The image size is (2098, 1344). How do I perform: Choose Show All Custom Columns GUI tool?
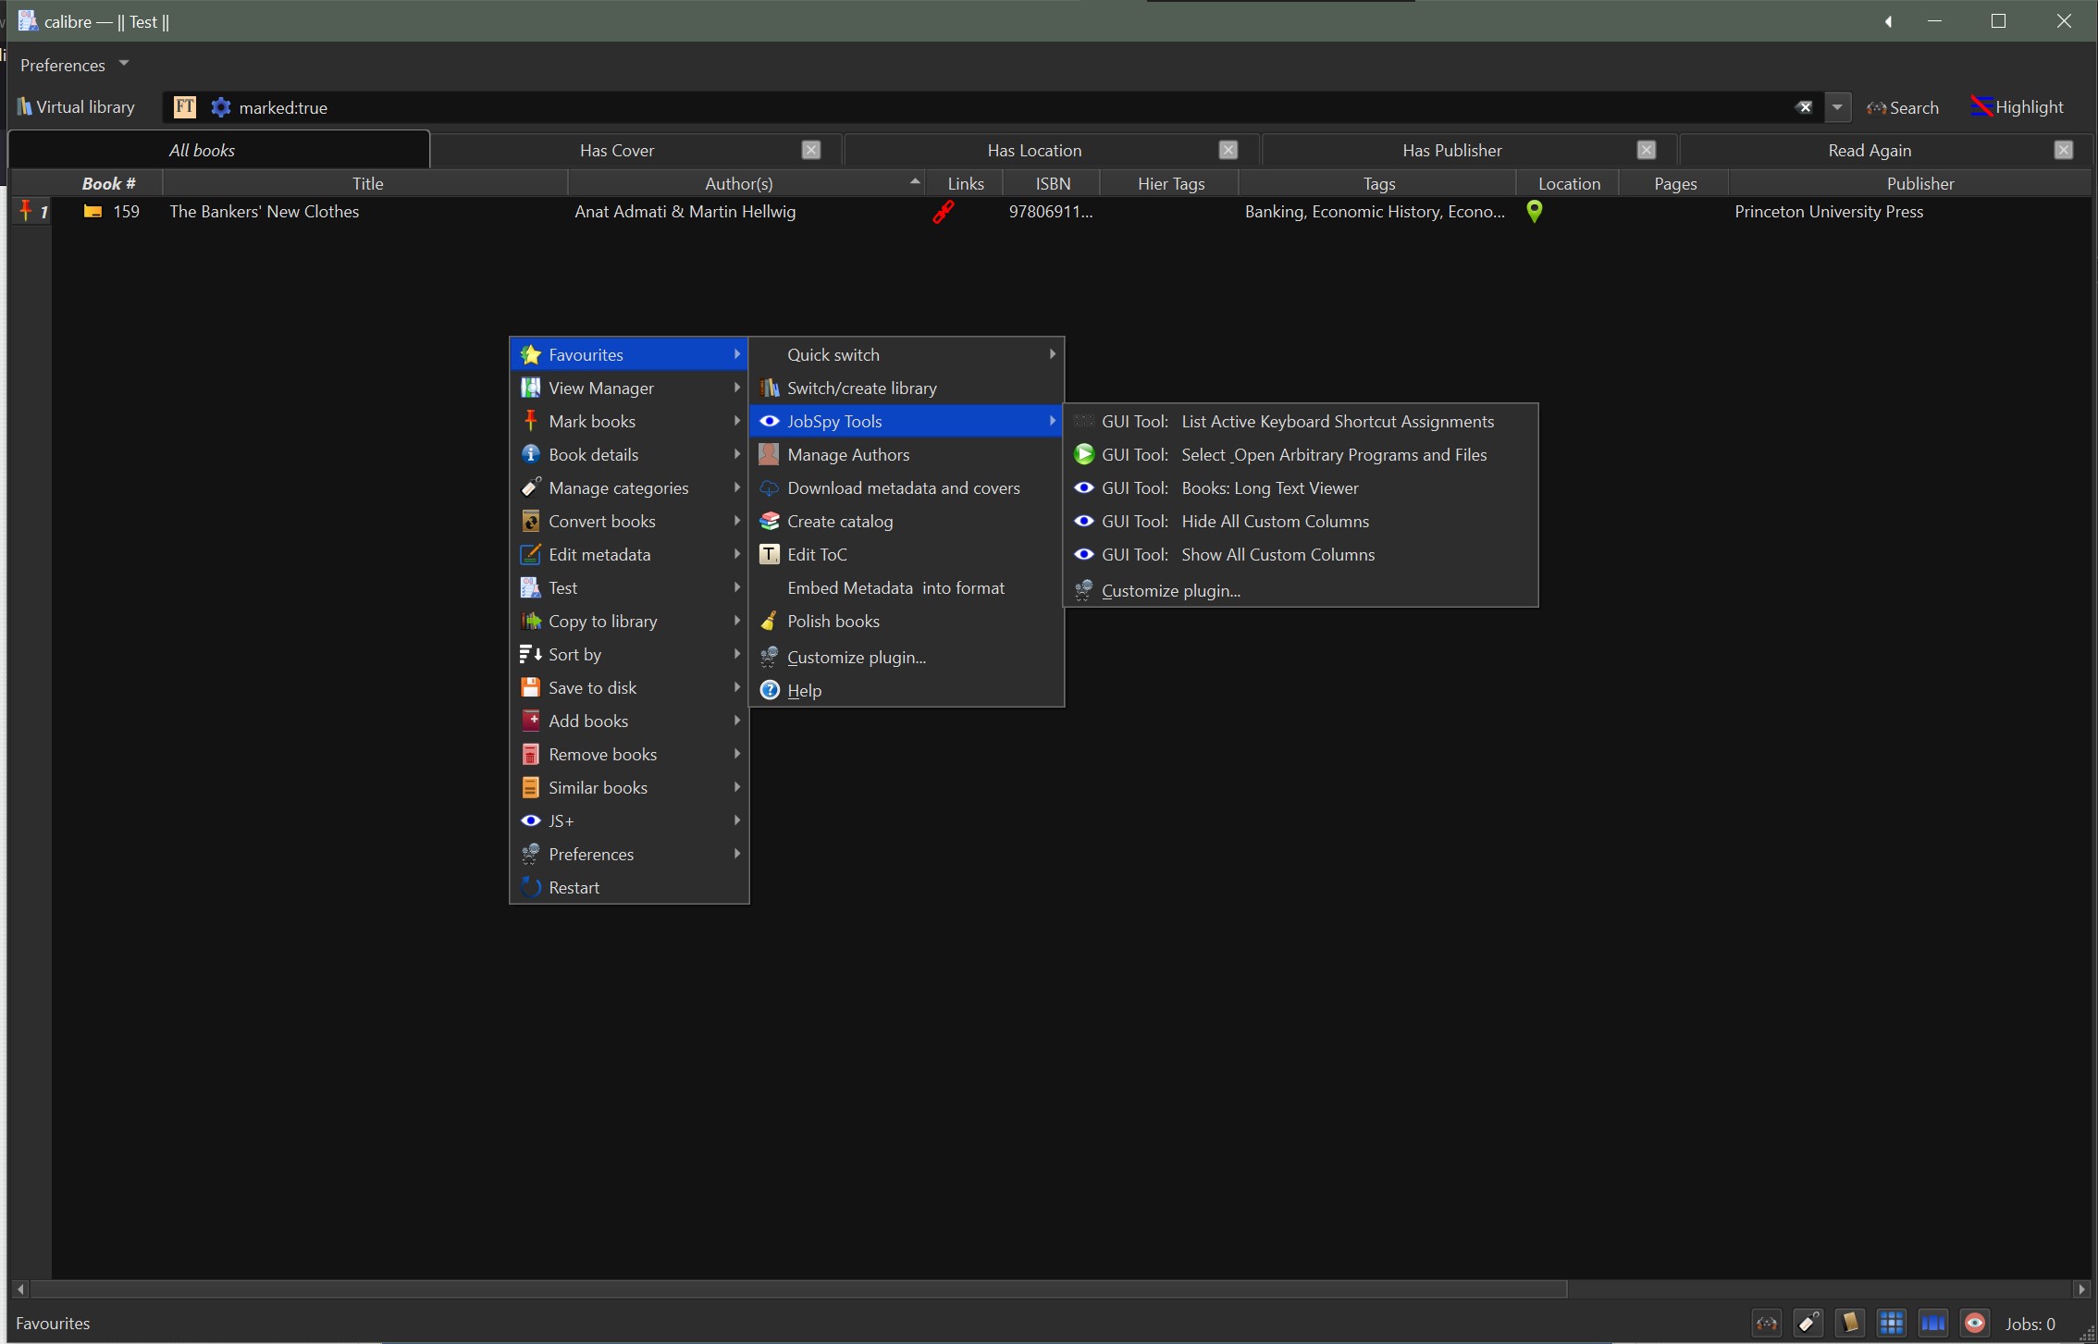tap(1301, 555)
